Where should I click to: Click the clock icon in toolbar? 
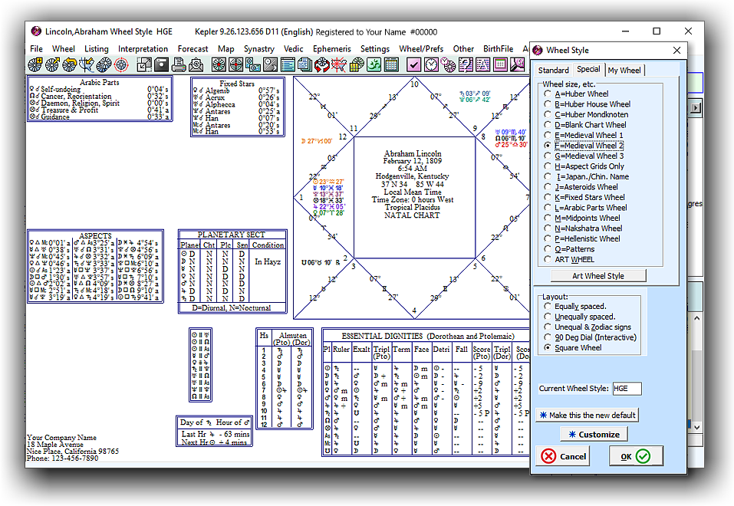click(431, 64)
